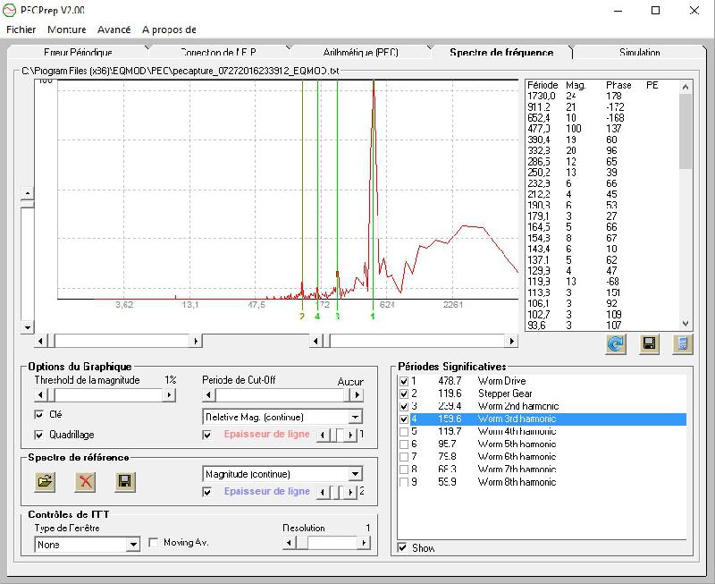Open the Avancé menu
Viewport: 715px width, 584px height.
click(x=114, y=30)
